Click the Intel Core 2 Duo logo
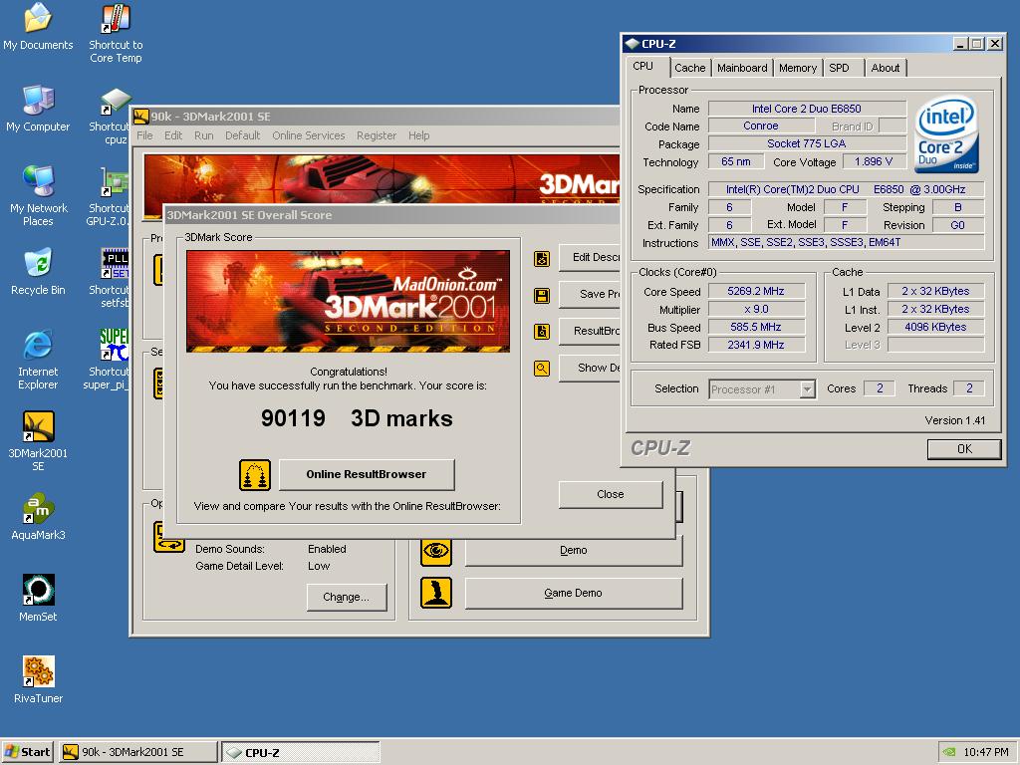This screenshot has height=765, width=1020. 946,134
